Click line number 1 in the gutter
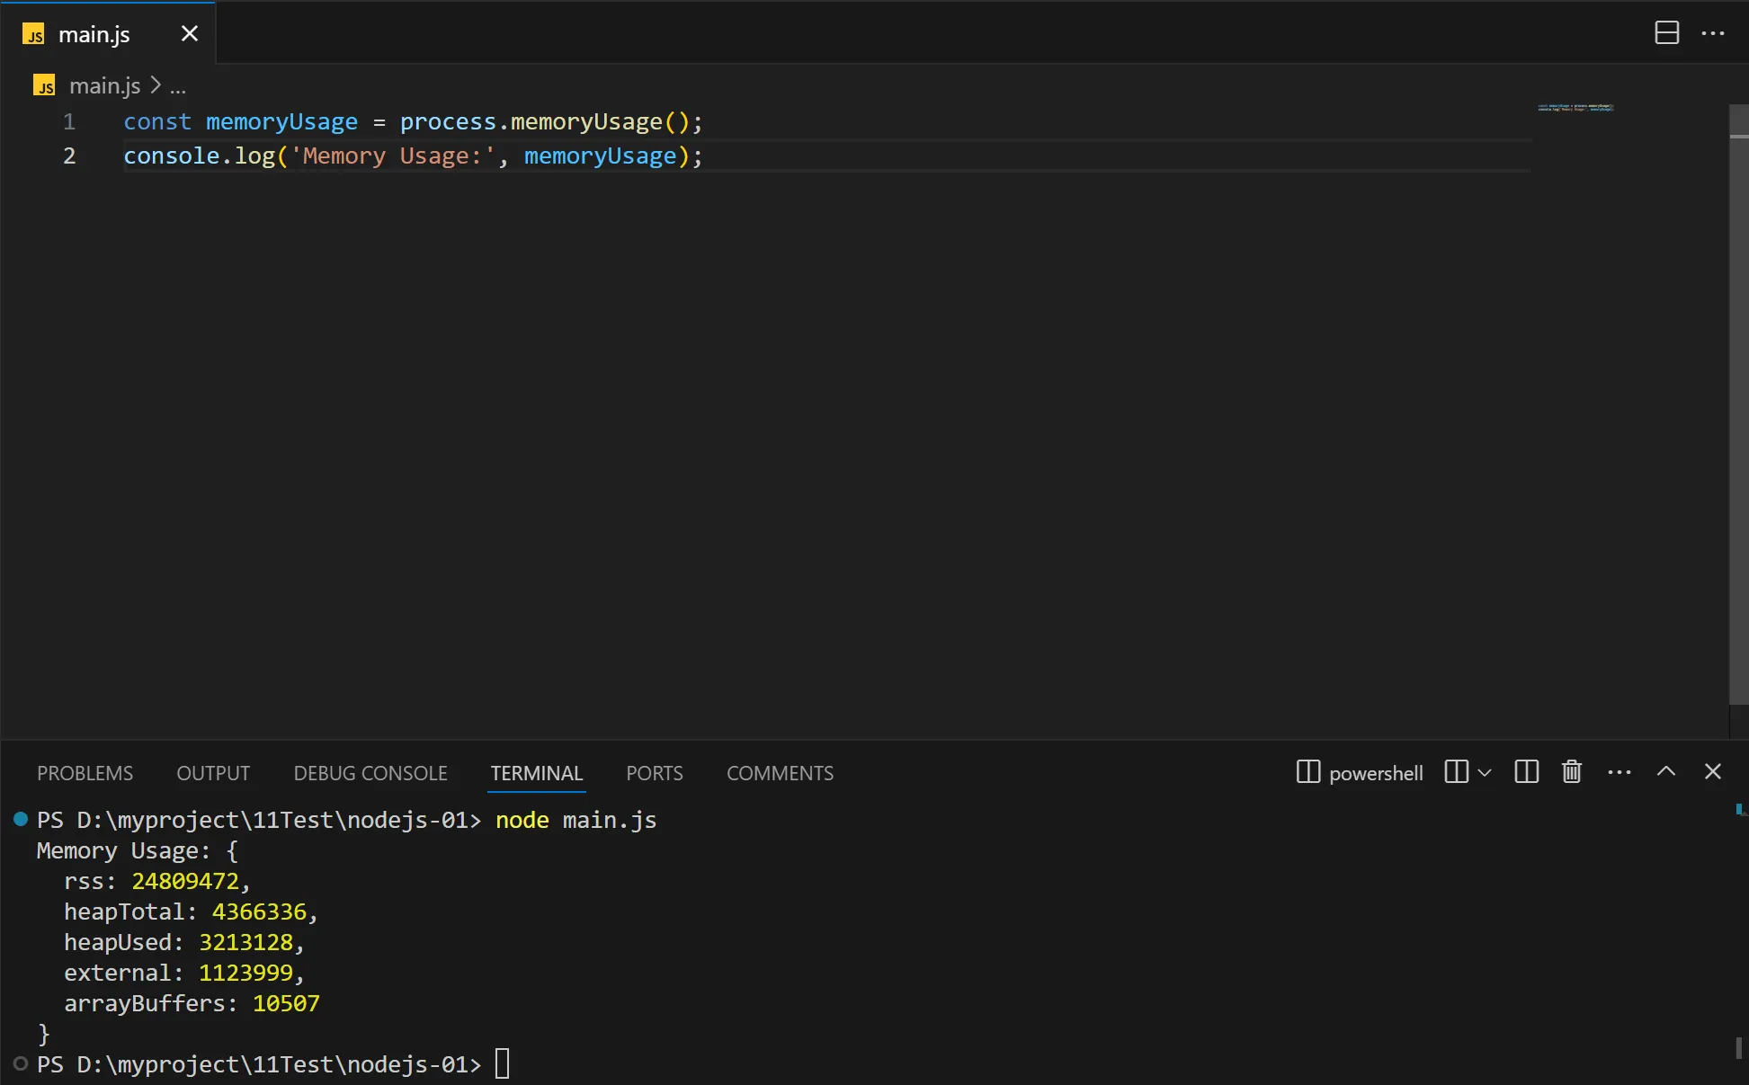This screenshot has height=1085, width=1749. (69, 121)
